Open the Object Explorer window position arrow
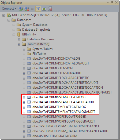This screenshot has height=140, width=120. 108,2
